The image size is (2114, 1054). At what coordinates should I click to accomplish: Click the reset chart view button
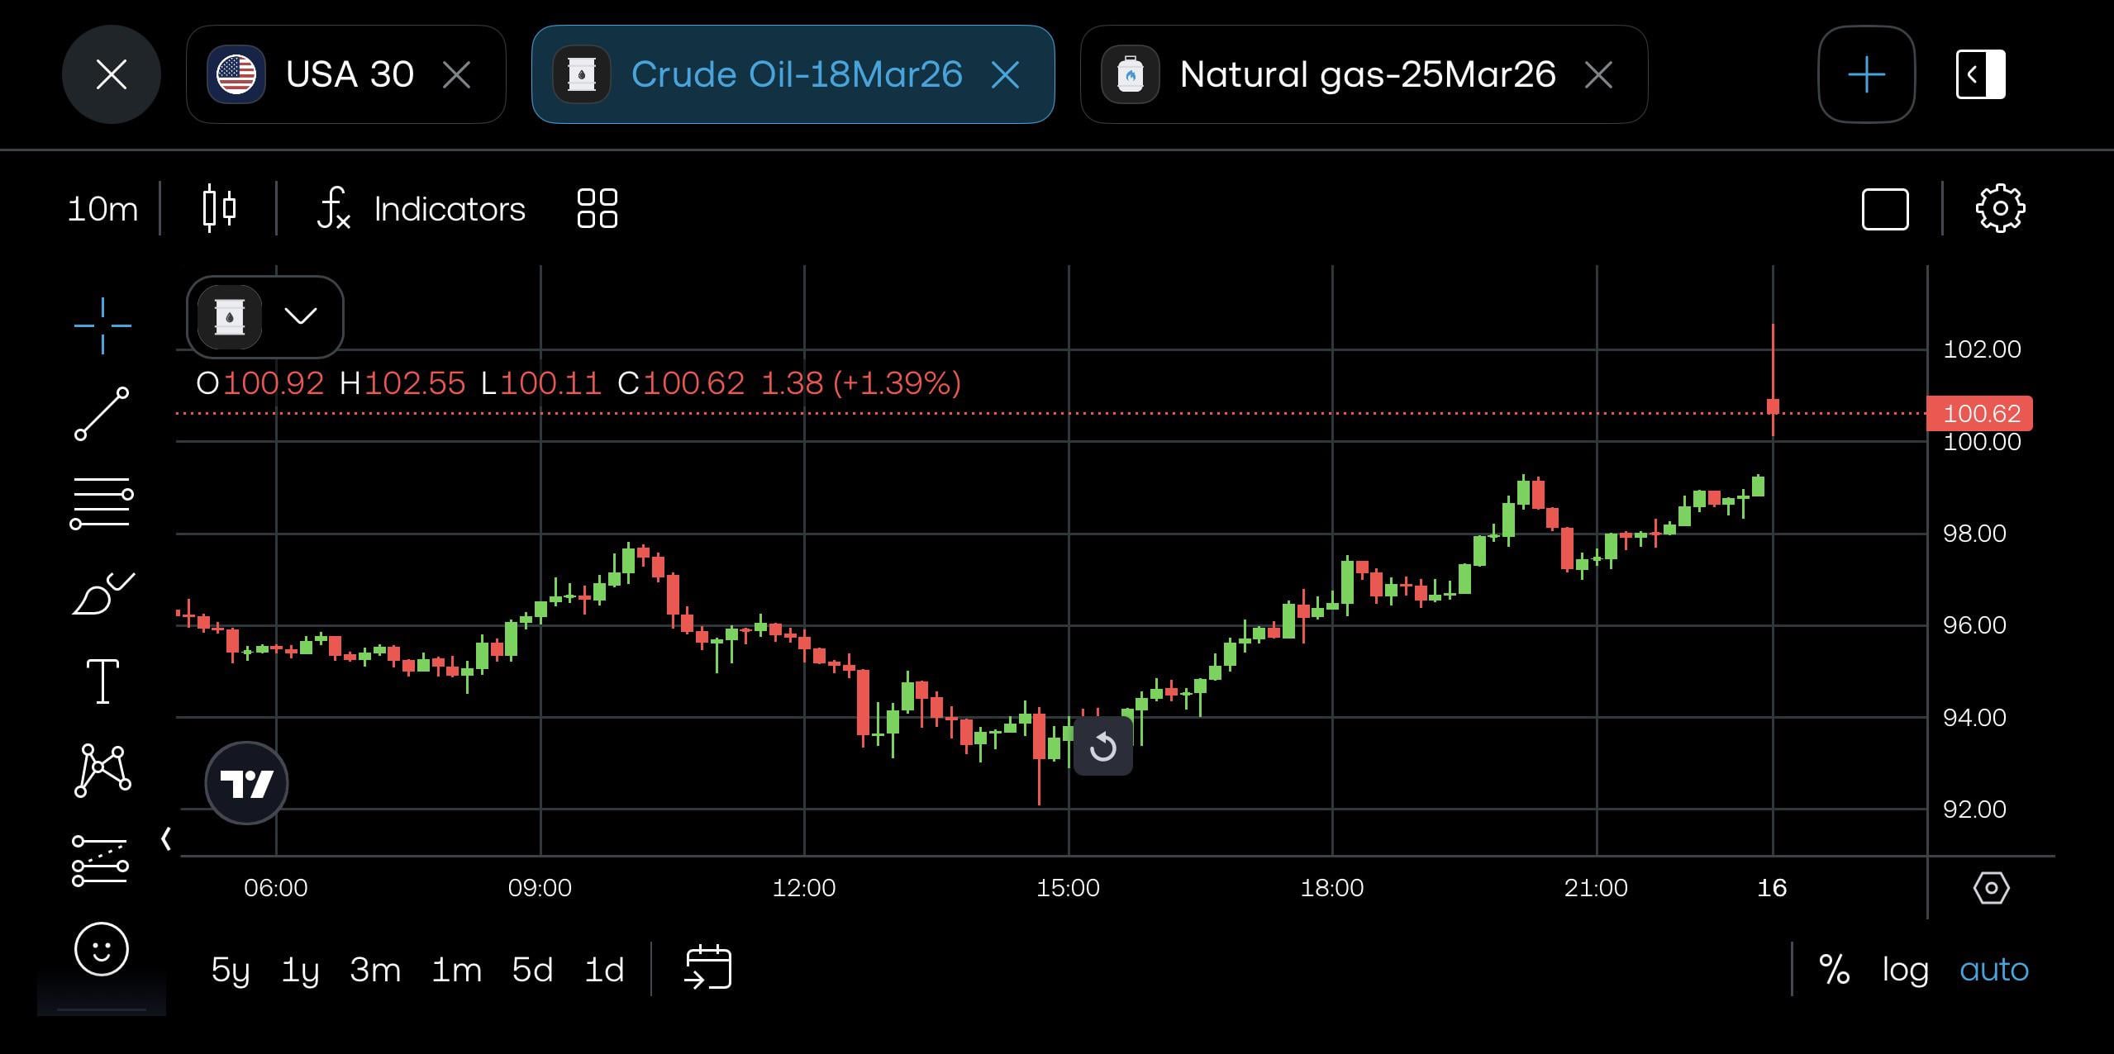point(1102,747)
